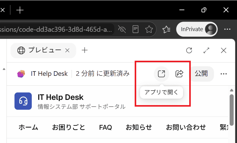Close the プレビュー tab
Screen dimensions: 237x143
coord(67,50)
